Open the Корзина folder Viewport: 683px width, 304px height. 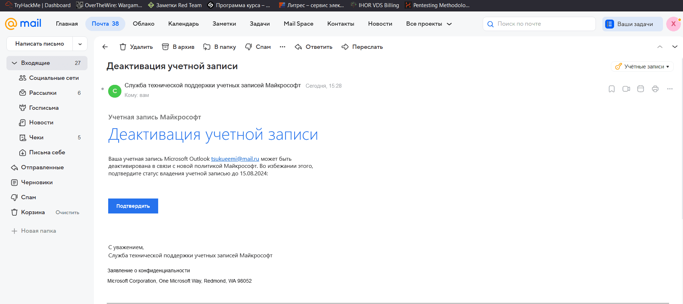pyautogui.click(x=29, y=212)
